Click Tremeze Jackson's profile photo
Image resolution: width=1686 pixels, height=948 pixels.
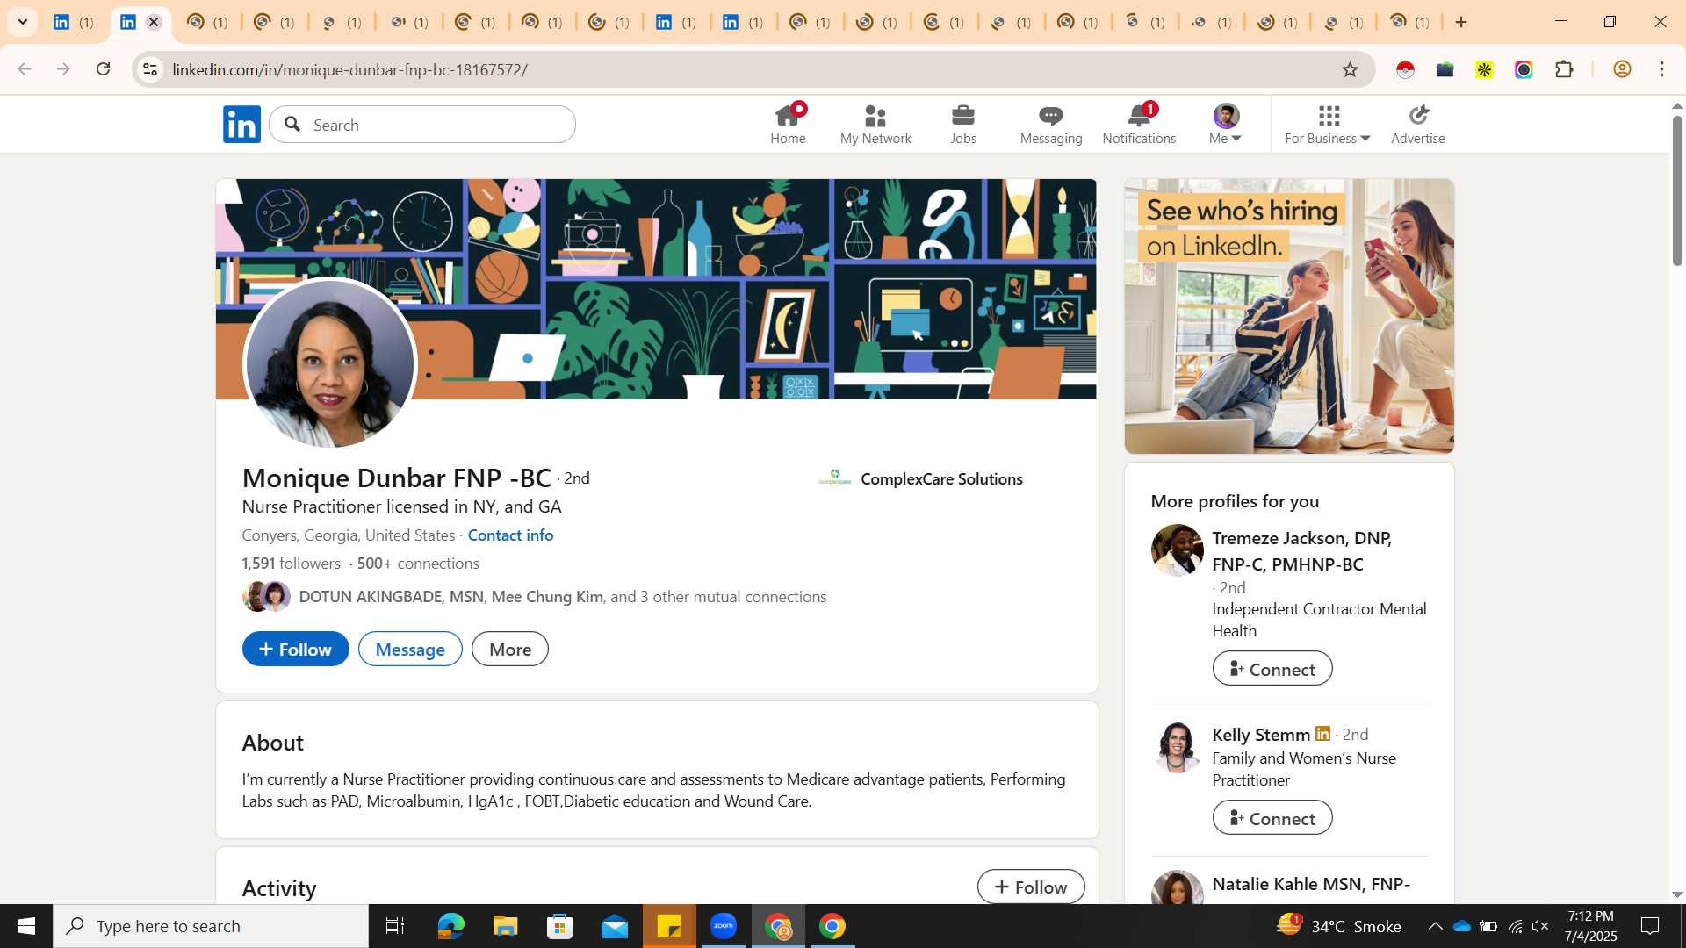(1177, 550)
